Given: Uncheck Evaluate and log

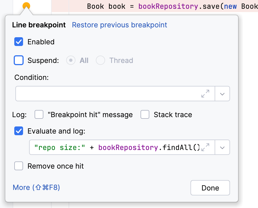Looking at the screenshot, I should click(18, 131).
